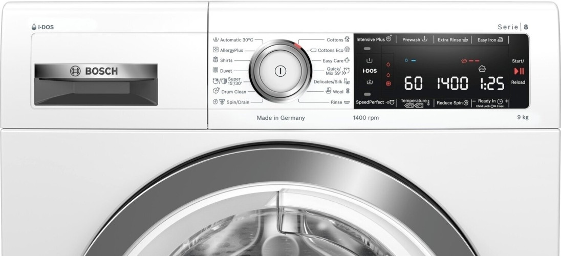Image resolution: width=561 pixels, height=256 pixels.
Task: Tap the Wool program label
Action: 338,92
